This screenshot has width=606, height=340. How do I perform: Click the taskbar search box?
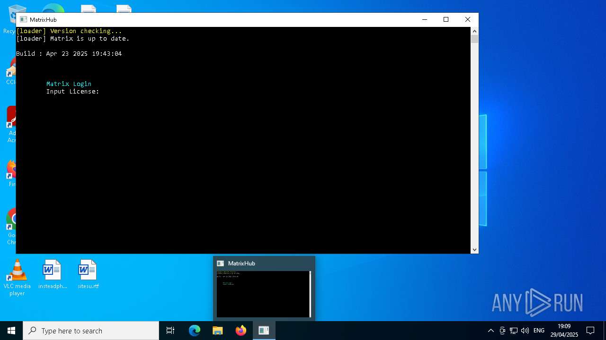coord(91,331)
